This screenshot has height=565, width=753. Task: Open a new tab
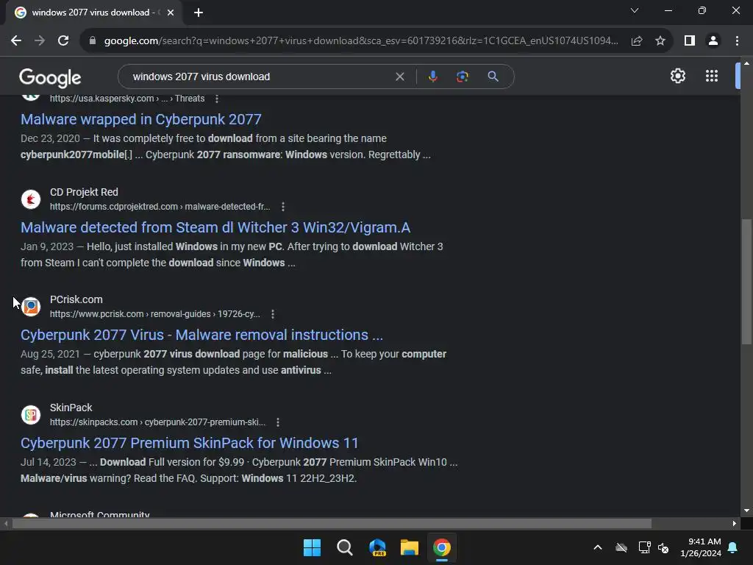199,13
